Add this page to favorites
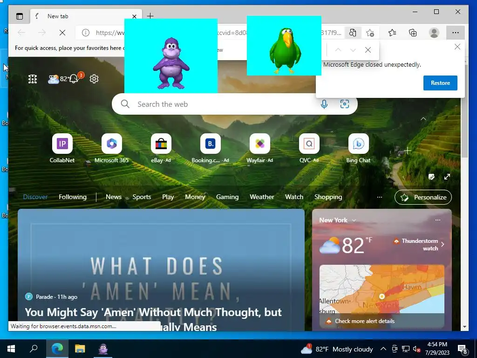 (x=370, y=33)
